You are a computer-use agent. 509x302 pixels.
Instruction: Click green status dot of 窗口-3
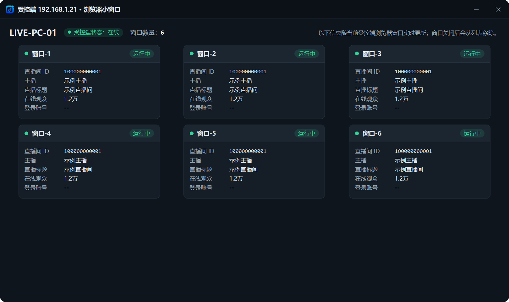(x=357, y=54)
